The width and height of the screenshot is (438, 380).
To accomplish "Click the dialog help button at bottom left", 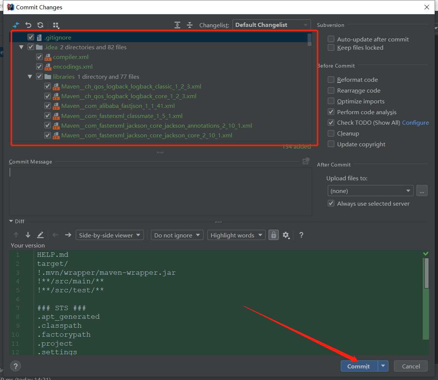I will [x=16, y=366].
